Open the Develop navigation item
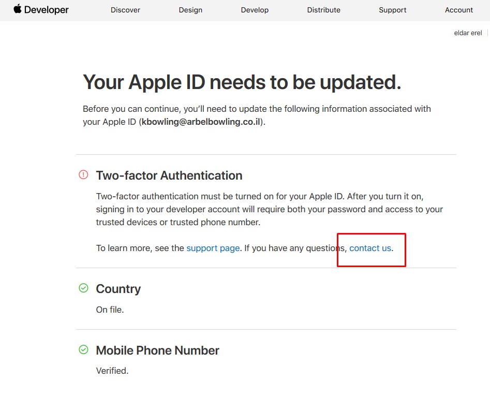This screenshot has height=396, width=490. [x=255, y=10]
